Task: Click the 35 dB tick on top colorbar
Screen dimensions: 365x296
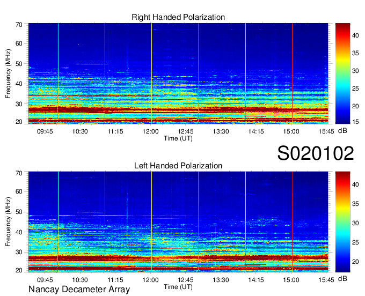Action: pyautogui.click(x=355, y=53)
